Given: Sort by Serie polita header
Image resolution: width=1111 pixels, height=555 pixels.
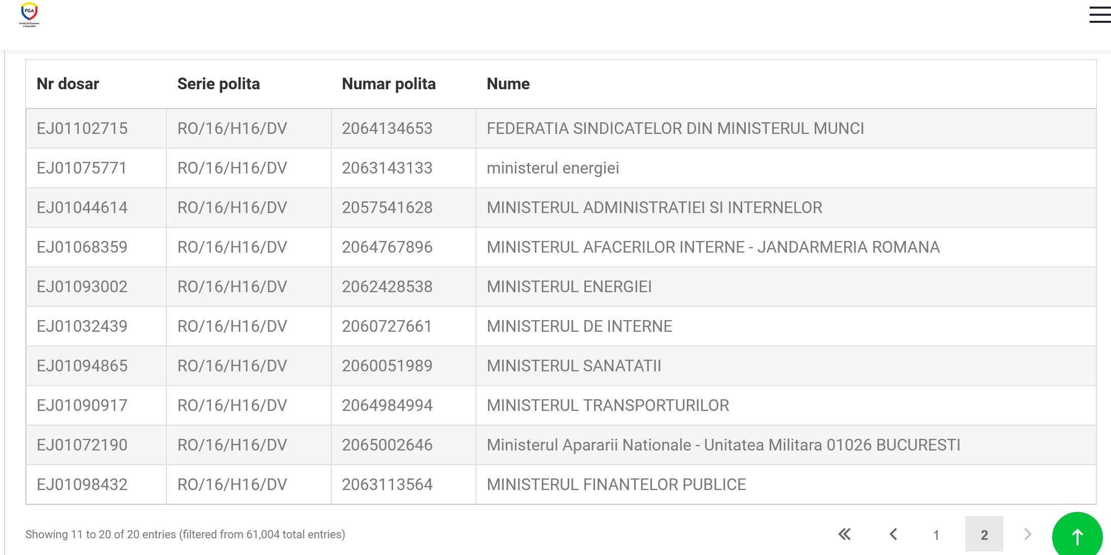Looking at the screenshot, I should 218,84.
